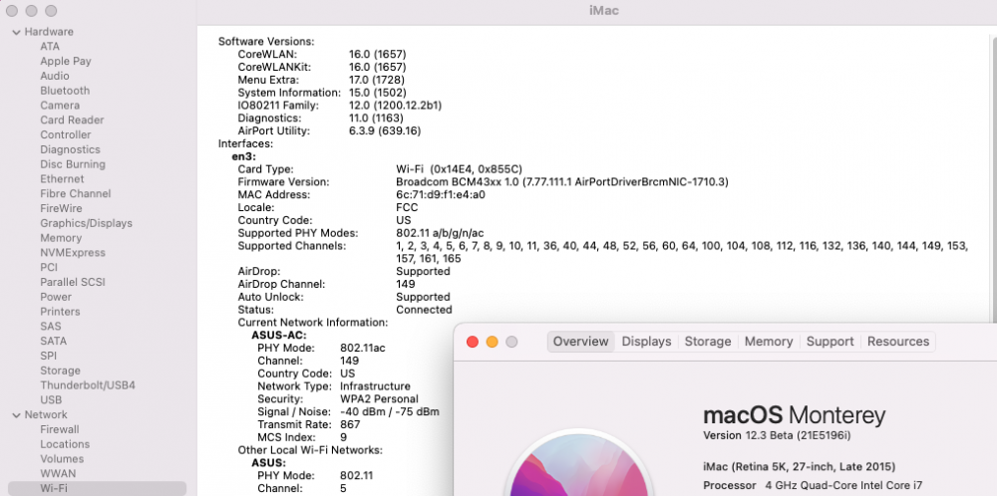Open Volumes under Network

click(62, 458)
